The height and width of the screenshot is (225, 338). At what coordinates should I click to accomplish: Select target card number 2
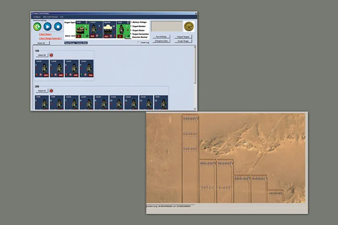tap(57, 68)
